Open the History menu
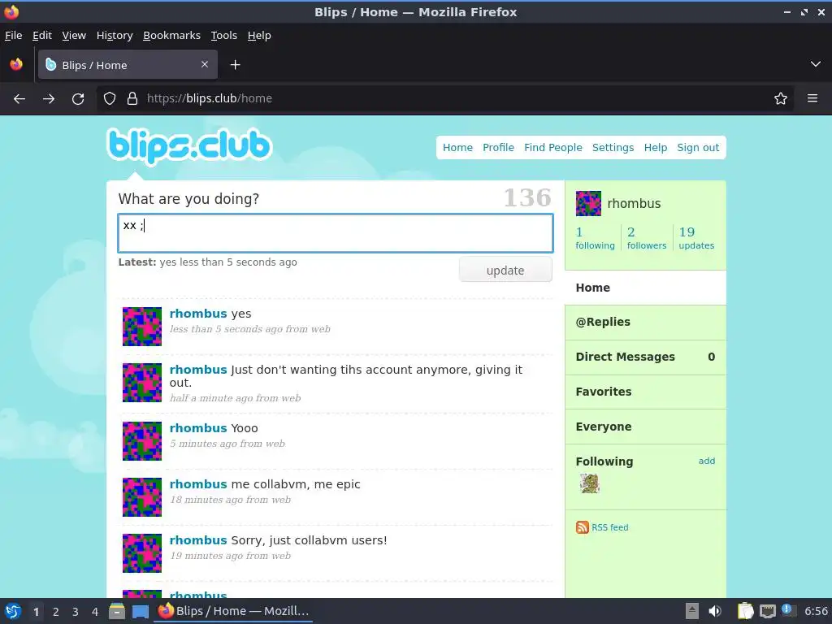 pos(114,36)
